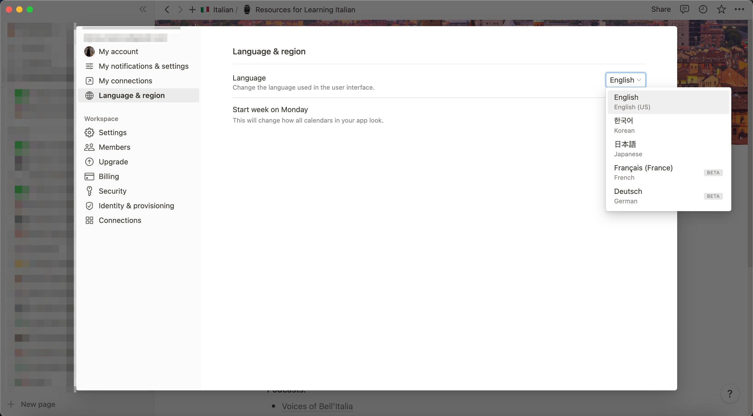The image size is (753, 416).
Task: Open the three-dot more options menu
Action: tap(739, 9)
